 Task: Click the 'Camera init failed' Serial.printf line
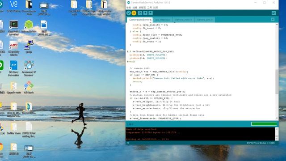[x=173, y=78]
